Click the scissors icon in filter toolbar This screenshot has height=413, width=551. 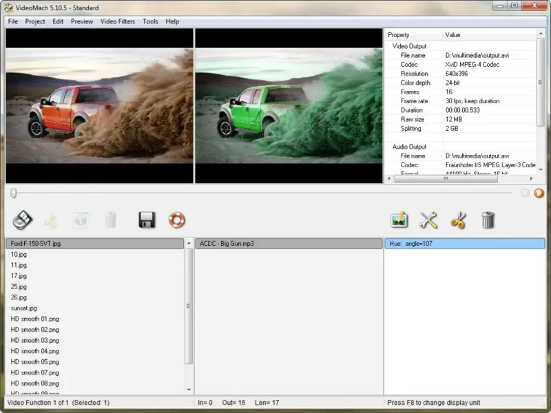458,220
